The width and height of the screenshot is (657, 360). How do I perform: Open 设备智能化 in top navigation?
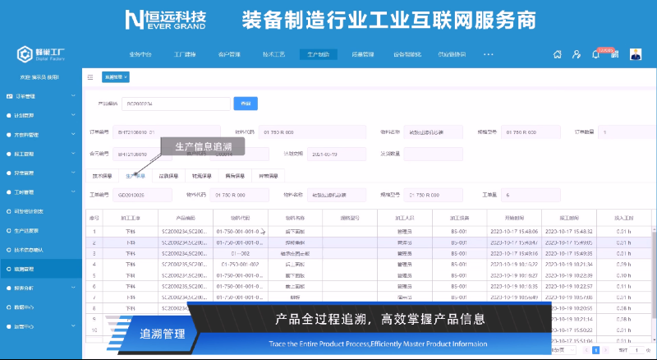click(407, 54)
